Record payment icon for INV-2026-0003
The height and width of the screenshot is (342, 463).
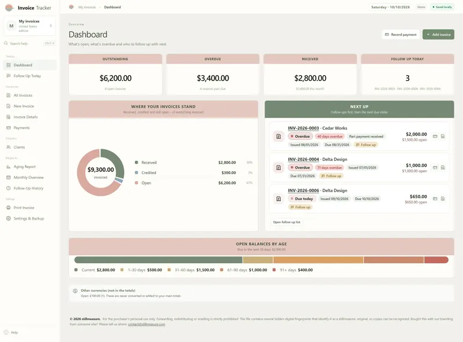coord(435,137)
